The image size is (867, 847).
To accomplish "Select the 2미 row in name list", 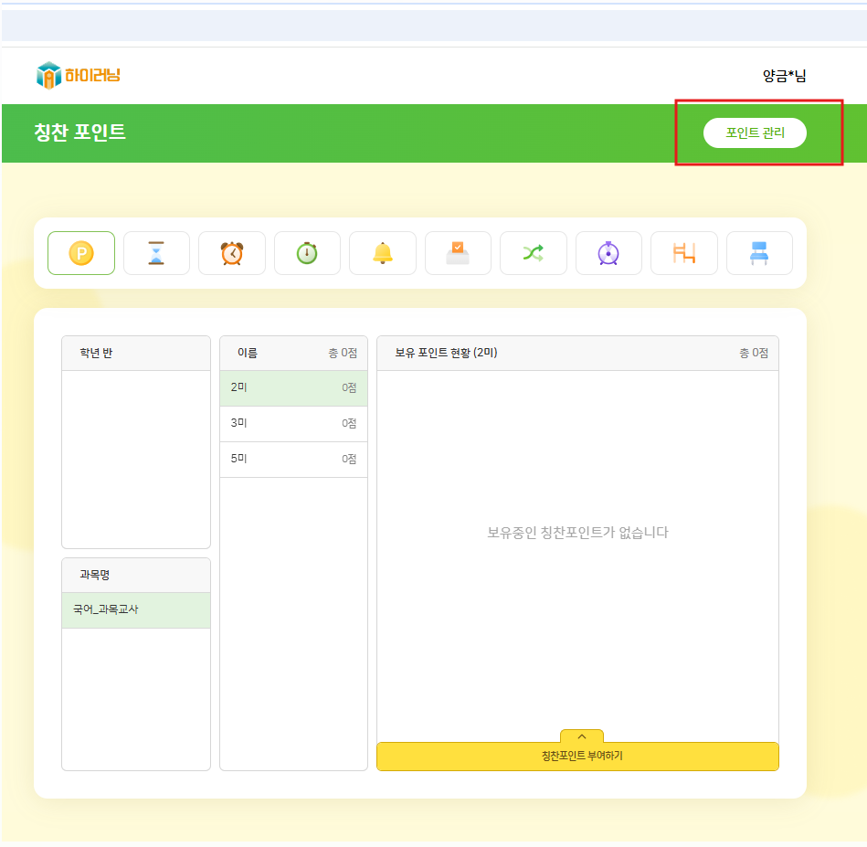I will pos(293,388).
